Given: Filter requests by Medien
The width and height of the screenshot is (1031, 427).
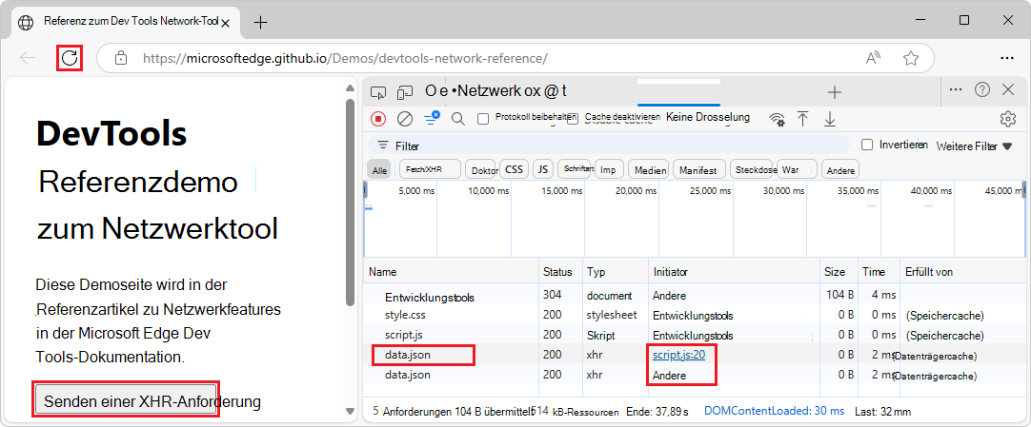Looking at the screenshot, I should click(x=648, y=170).
